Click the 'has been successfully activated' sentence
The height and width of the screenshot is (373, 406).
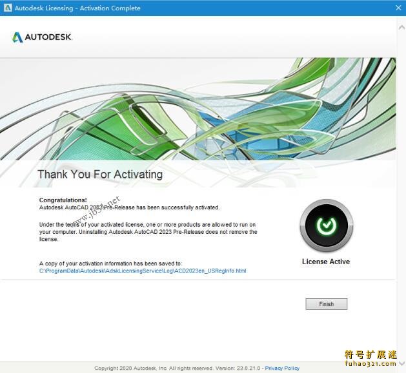pyautogui.click(x=130, y=207)
